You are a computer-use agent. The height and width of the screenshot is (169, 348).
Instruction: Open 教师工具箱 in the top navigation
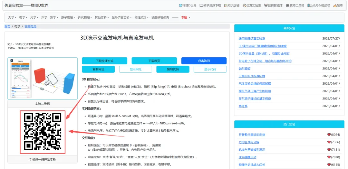pos(295,5)
